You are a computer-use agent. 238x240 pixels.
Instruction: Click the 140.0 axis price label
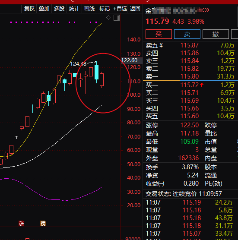click(134, 40)
